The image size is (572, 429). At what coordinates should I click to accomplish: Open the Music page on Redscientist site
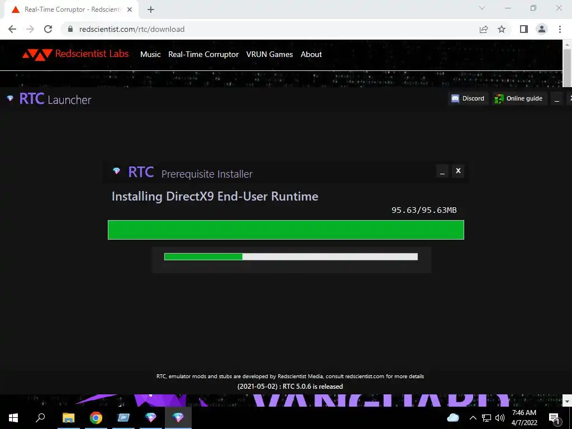[x=150, y=54]
